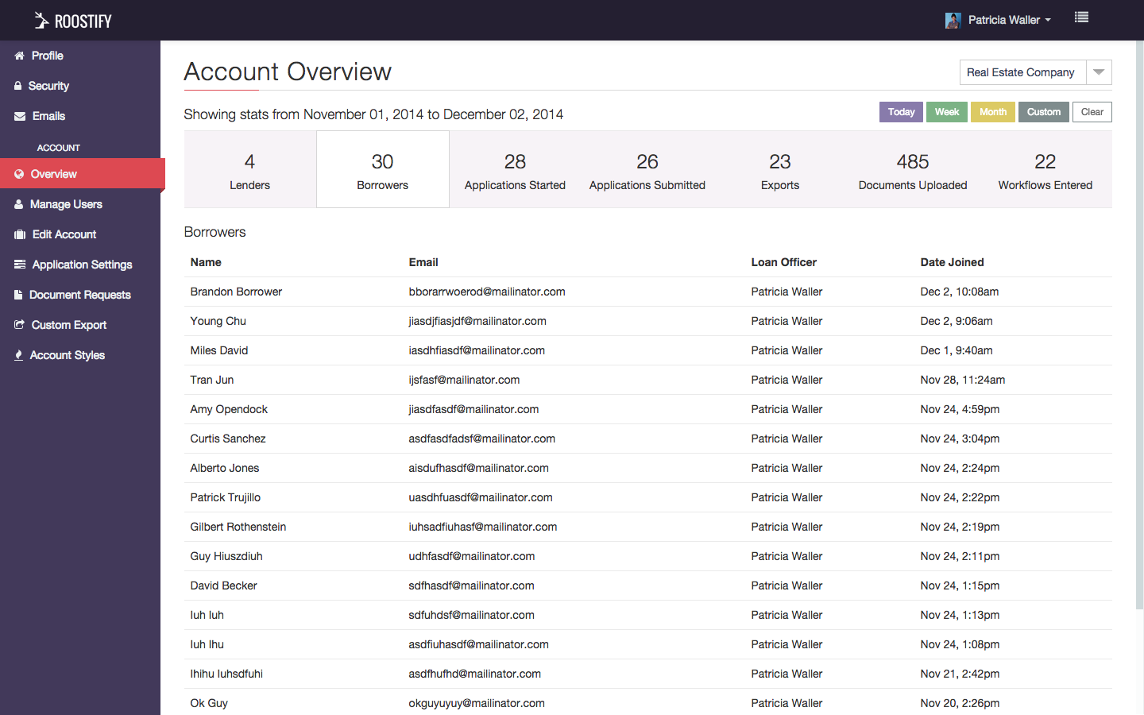
Task: Select the Manage Users person icon
Action: tap(17, 204)
